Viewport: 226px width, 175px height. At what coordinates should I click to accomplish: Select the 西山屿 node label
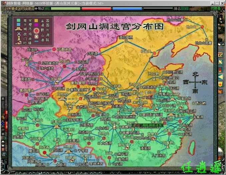pos(201,103)
